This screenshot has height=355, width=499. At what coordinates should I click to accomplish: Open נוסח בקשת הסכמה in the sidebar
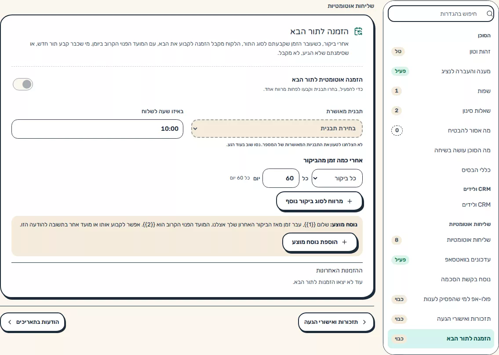[441, 280]
